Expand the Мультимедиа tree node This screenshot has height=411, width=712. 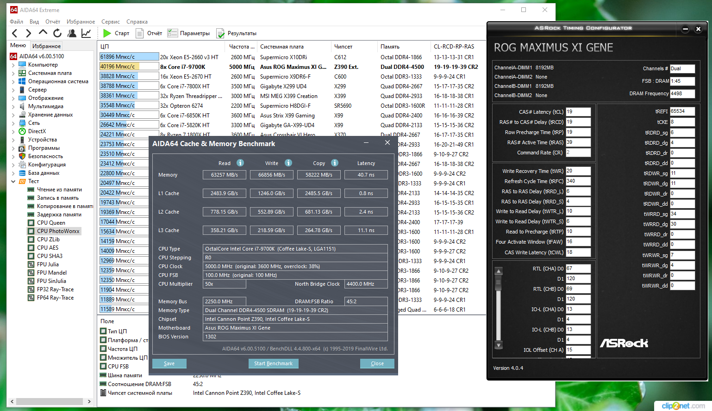(x=13, y=106)
